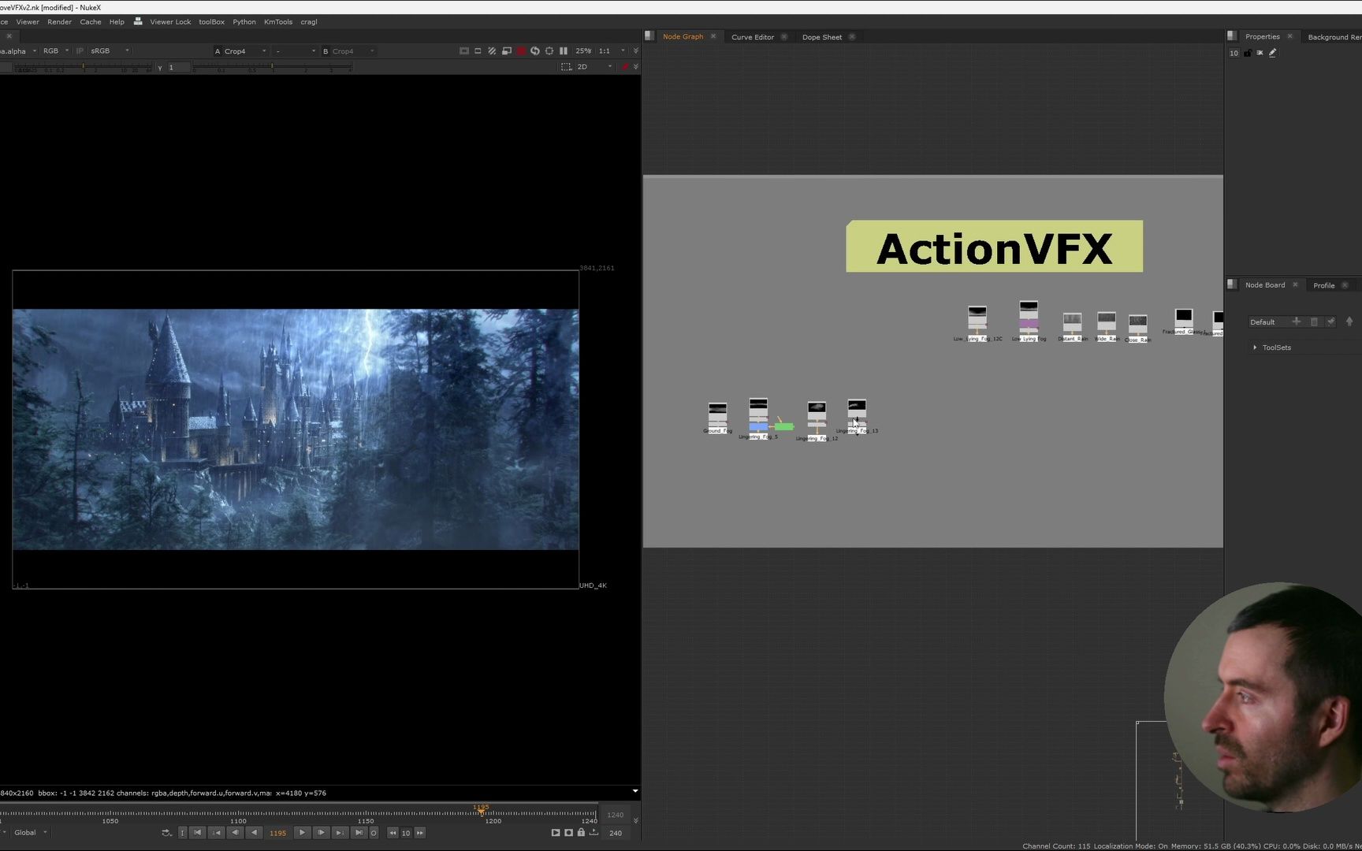Open the Global frame range dropdown
The height and width of the screenshot is (851, 1362).
31,833
